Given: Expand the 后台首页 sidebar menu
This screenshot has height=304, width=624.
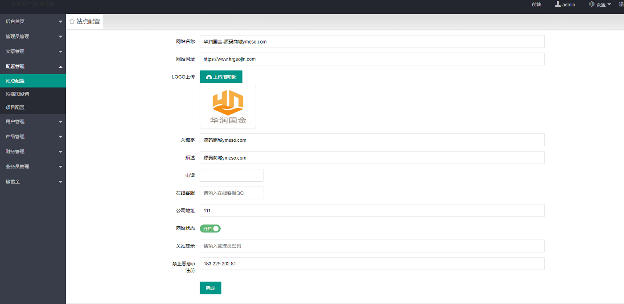Looking at the screenshot, I should [33, 21].
